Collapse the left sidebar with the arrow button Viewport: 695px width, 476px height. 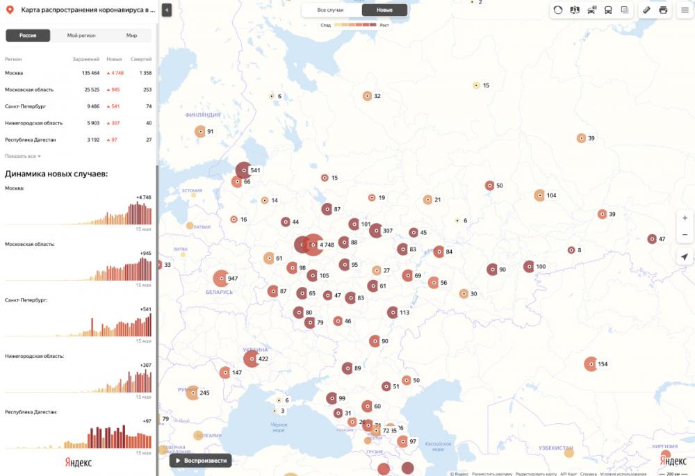pos(167,10)
